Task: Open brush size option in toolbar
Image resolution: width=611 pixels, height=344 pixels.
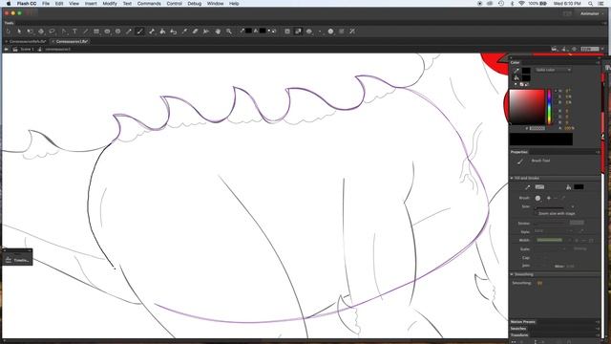Action: pyautogui.click(x=320, y=32)
